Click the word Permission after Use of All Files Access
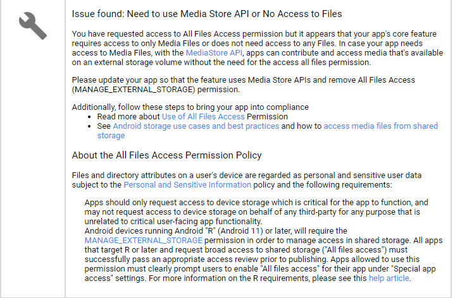455x298 pixels. pyautogui.click(x=267, y=116)
